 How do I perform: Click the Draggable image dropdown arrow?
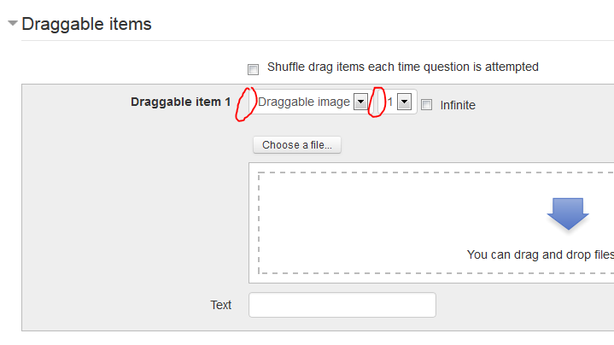pos(360,102)
